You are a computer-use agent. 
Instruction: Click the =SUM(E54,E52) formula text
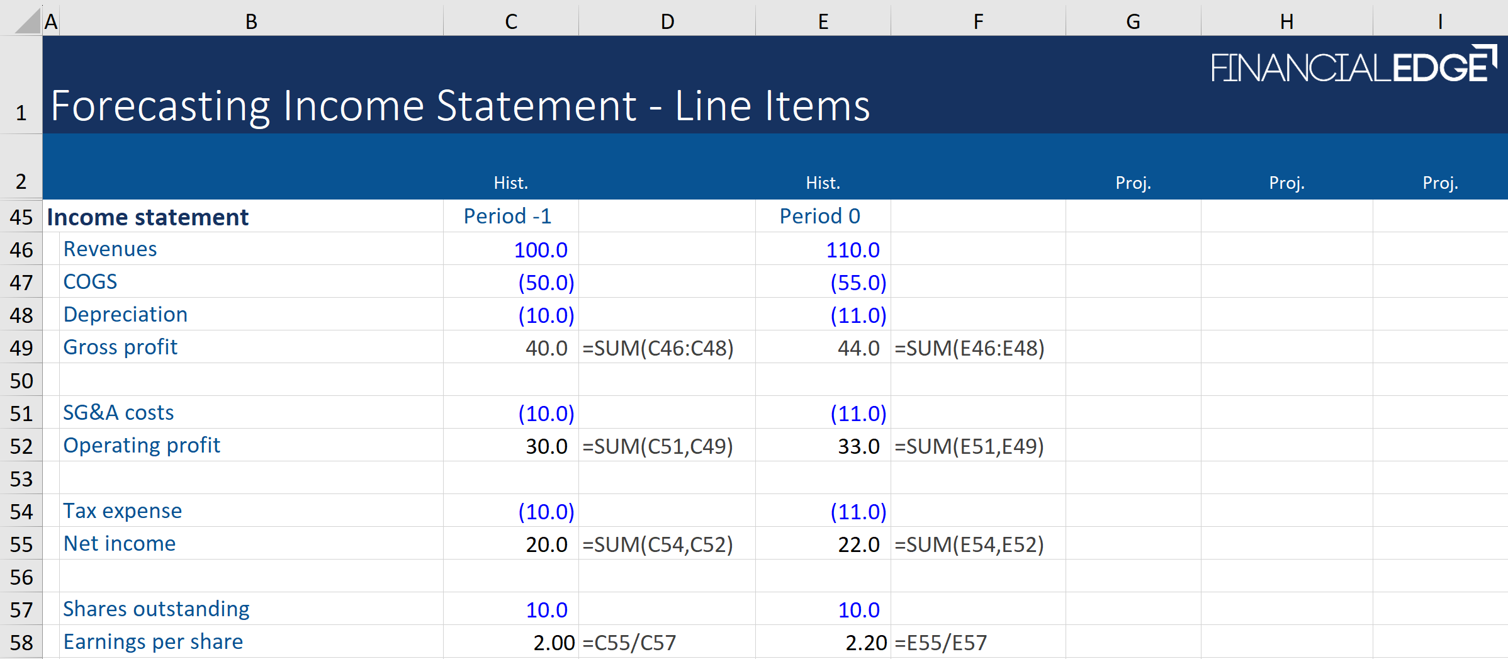click(x=969, y=544)
